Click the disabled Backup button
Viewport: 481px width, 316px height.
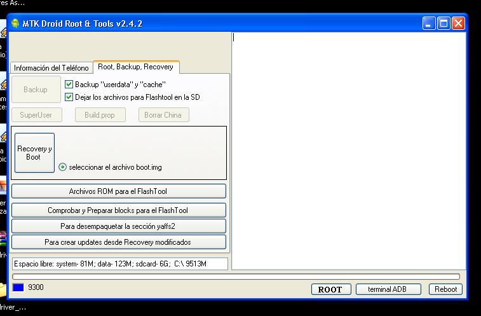point(36,90)
